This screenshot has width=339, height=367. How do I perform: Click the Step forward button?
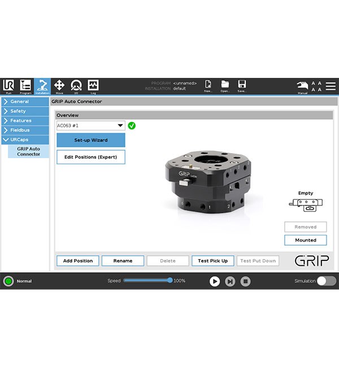pos(230,281)
